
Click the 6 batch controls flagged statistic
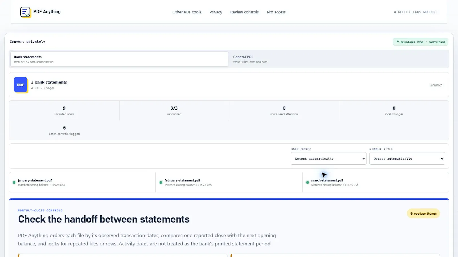64,130
